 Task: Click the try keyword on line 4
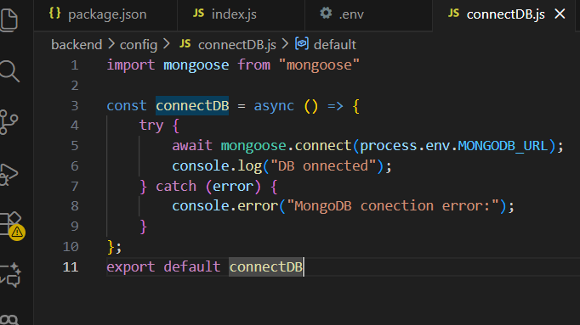pos(151,126)
